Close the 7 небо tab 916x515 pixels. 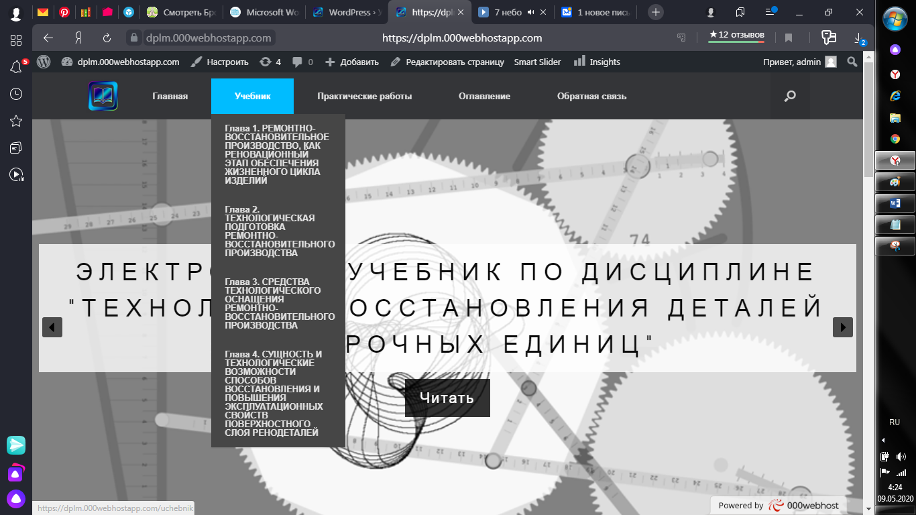pos(543,12)
